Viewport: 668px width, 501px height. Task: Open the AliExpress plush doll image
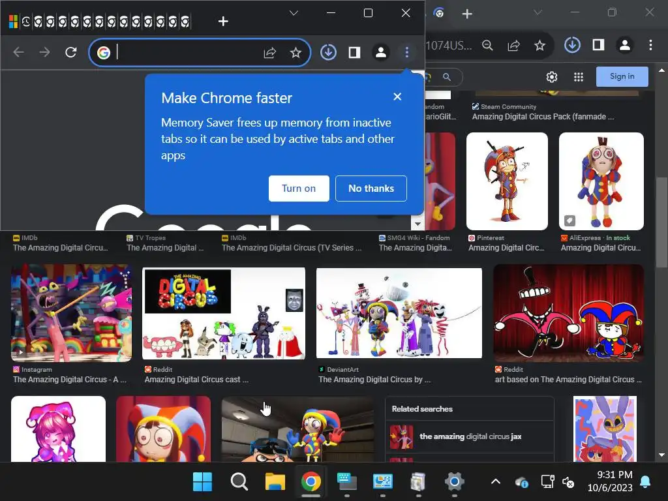(601, 181)
